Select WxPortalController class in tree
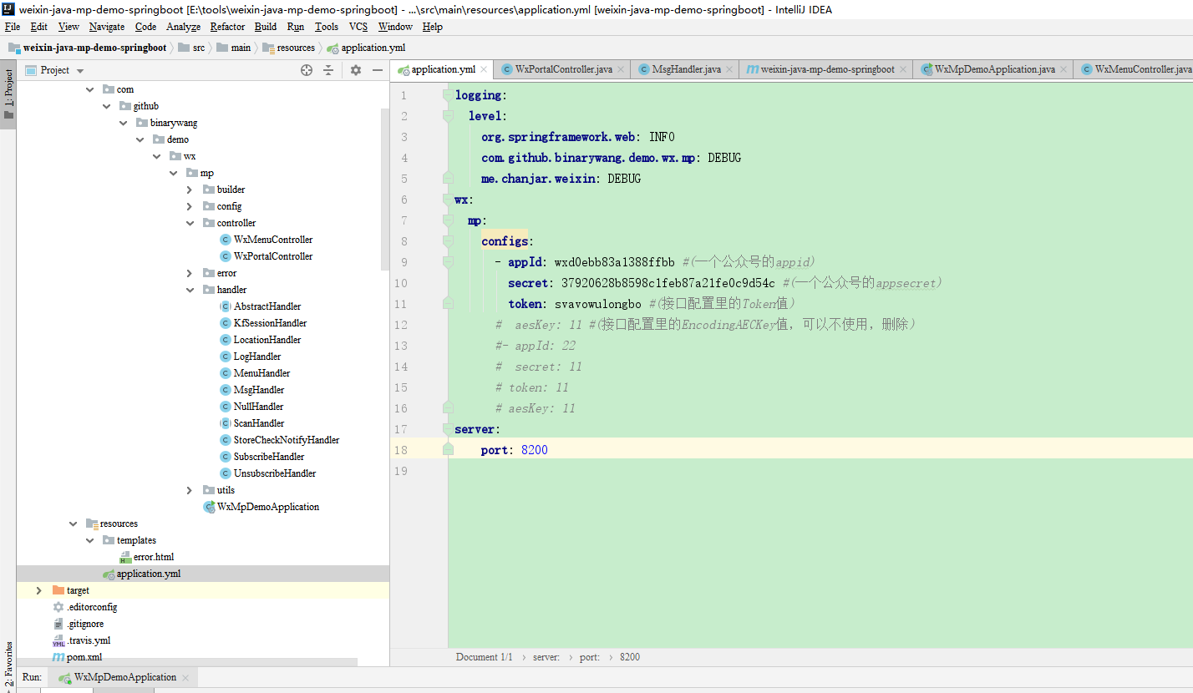The width and height of the screenshot is (1193, 693). (273, 256)
